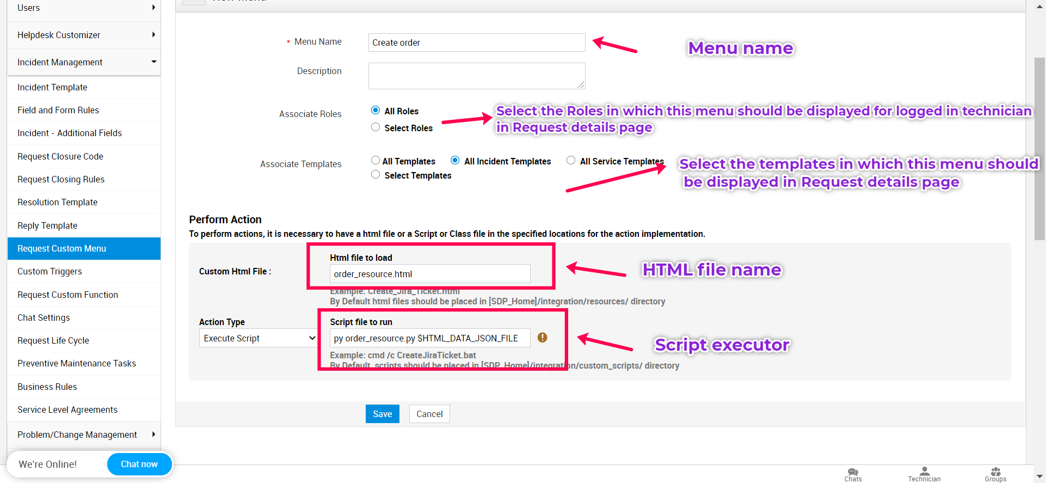
Task: Go to Preventive Maintenance Tasks
Action: click(84, 363)
